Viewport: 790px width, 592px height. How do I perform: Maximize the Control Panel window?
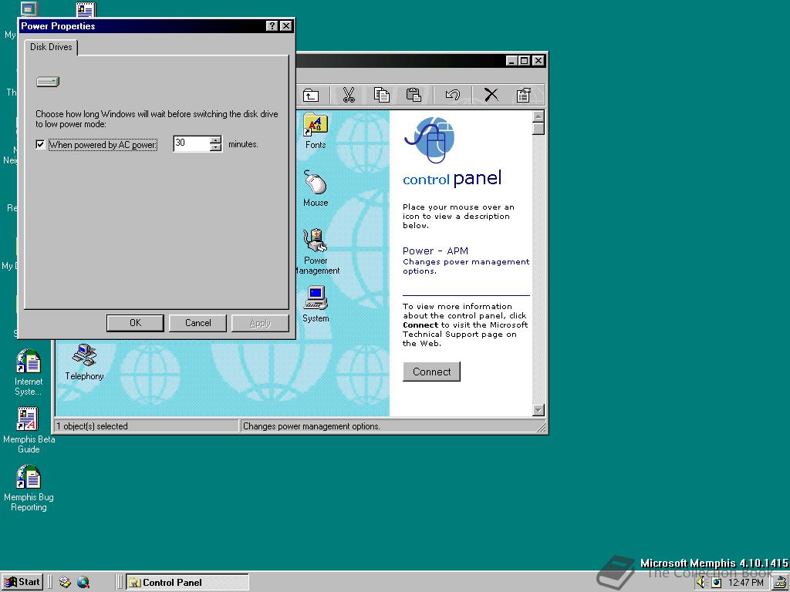coord(524,60)
